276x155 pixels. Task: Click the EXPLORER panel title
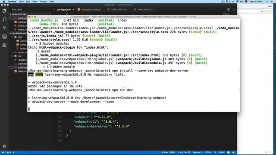pyautogui.click(x=17, y=9)
